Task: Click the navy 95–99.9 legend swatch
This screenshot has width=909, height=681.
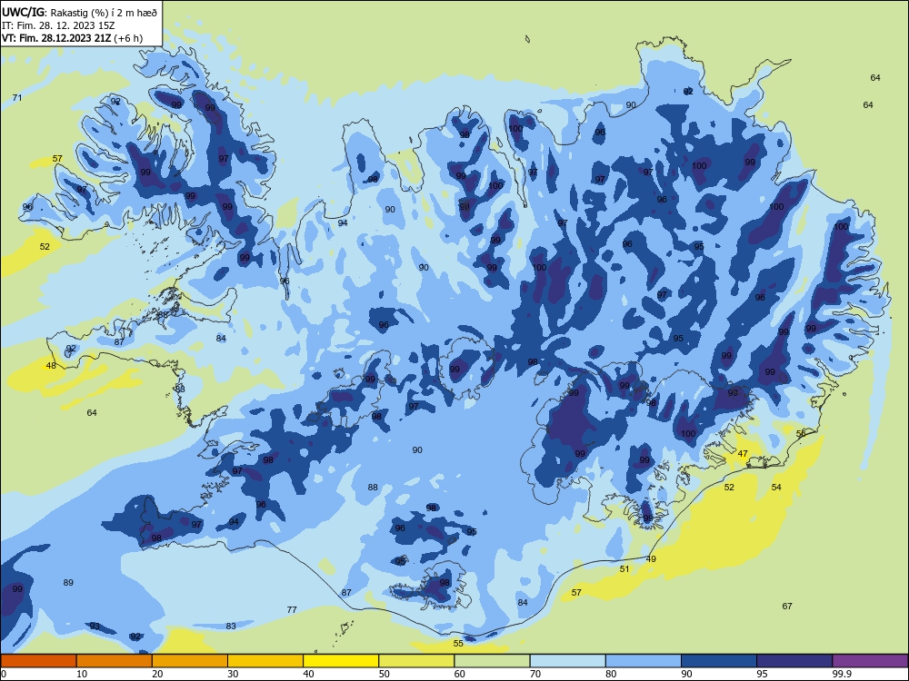Action: 794,661
